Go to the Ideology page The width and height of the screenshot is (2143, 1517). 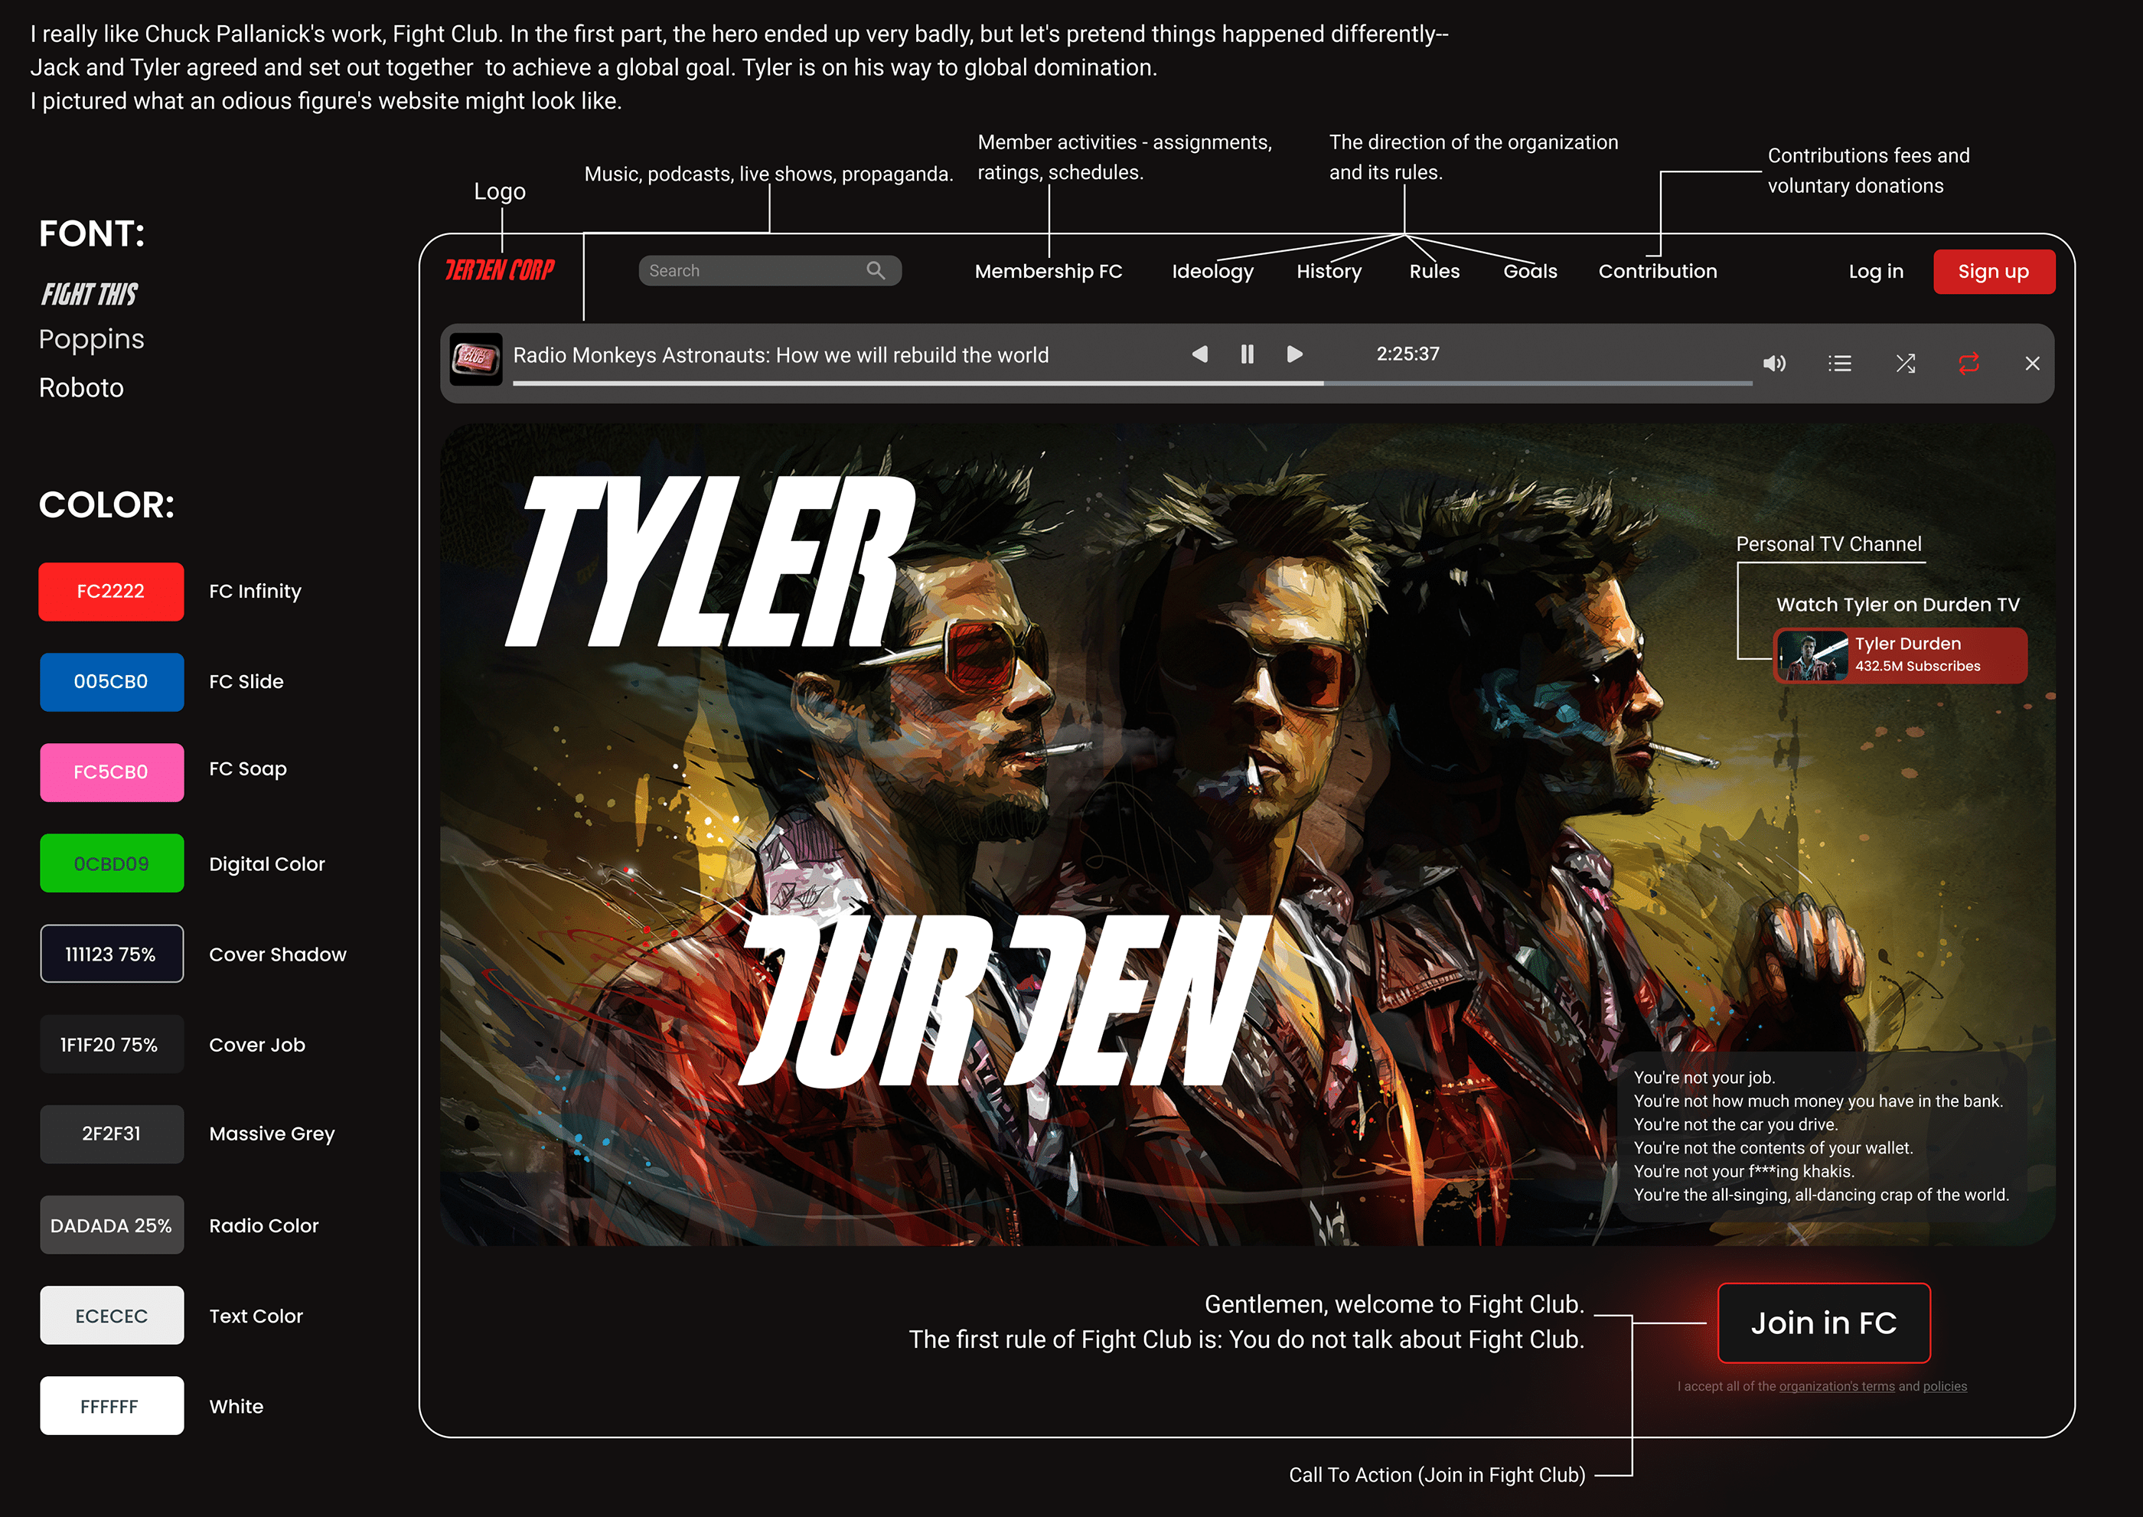(x=1212, y=272)
